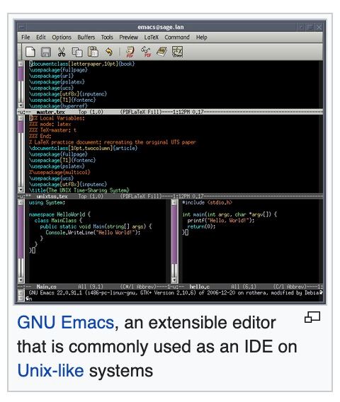Viewport: 340px width, 402px height.
Task: Follow the Unix-like link
Action: point(50,371)
